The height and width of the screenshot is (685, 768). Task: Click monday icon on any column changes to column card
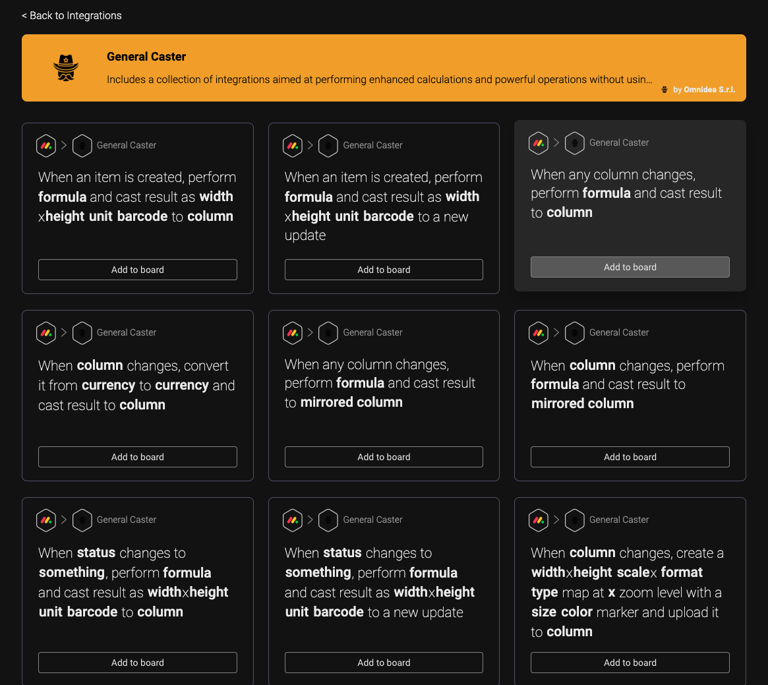(539, 143)
